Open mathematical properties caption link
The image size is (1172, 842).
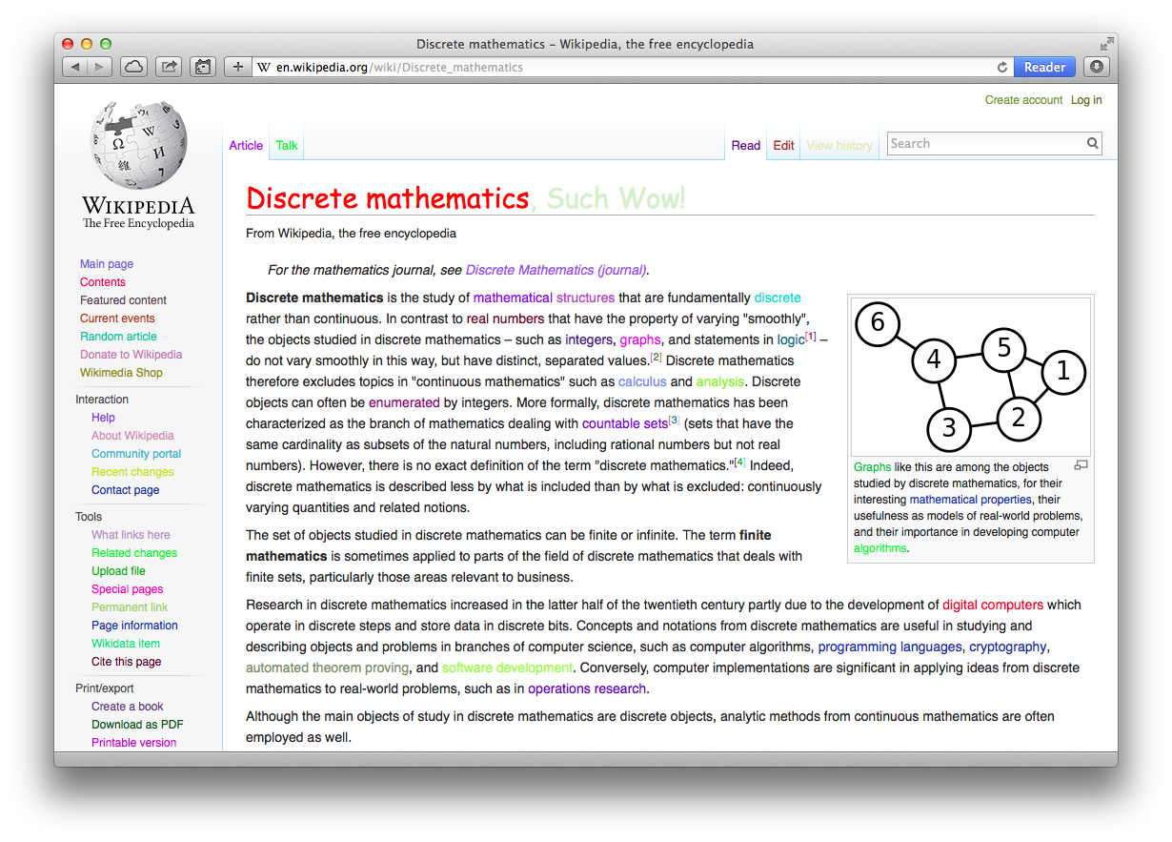970,500
